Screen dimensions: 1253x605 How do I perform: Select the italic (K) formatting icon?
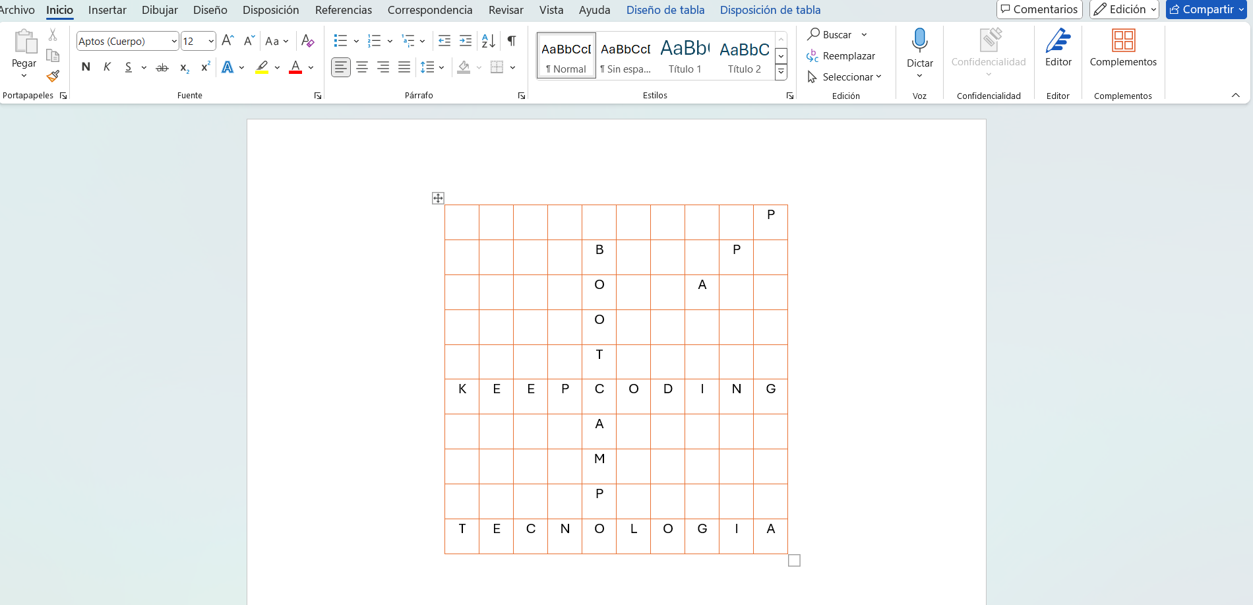click(x=107, y=67)
